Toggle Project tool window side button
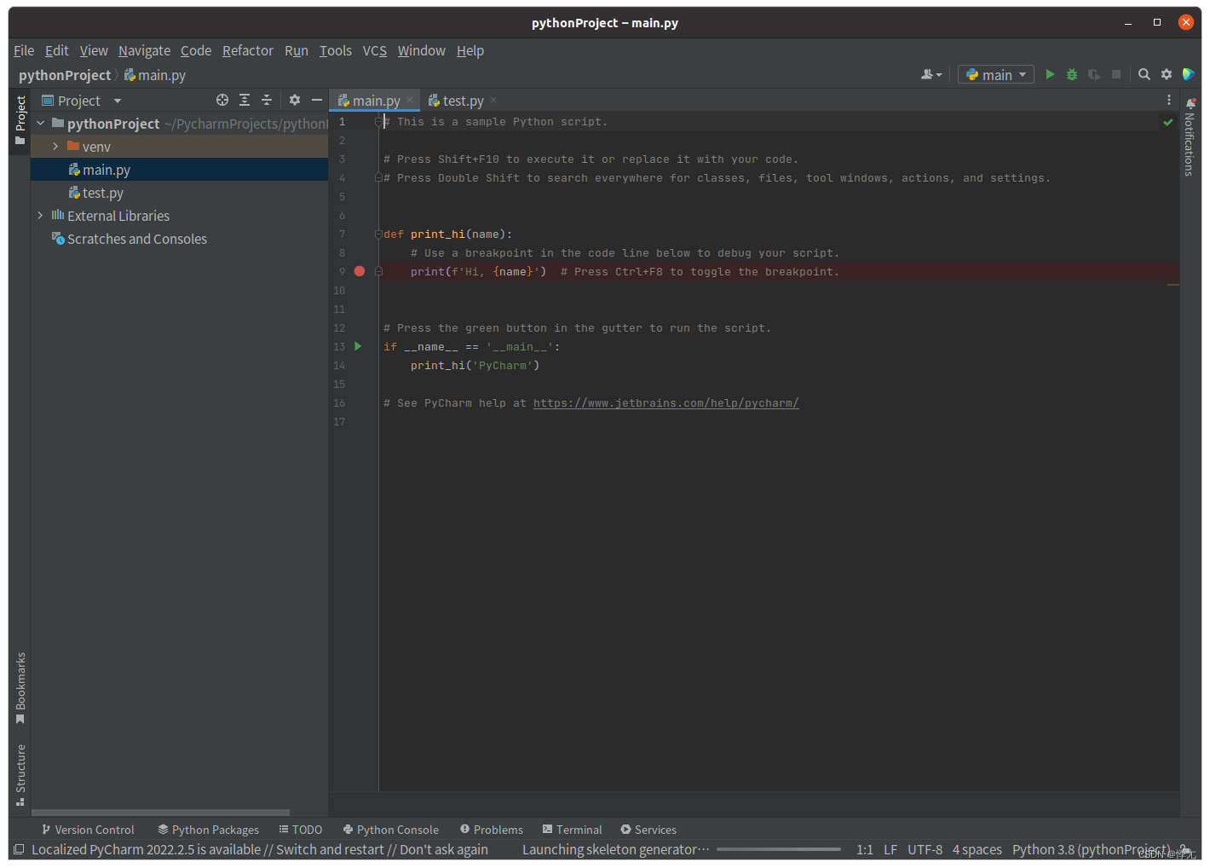The height and width of the screenshot is (868, 1210). [x=20, y=121]
